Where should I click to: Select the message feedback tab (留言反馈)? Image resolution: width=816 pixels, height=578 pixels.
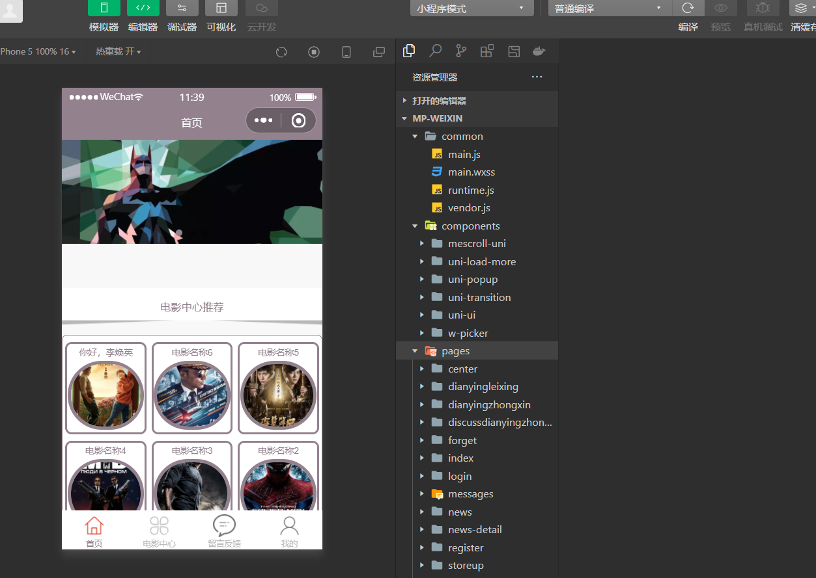pyautogui.click(x=225, y=531)
